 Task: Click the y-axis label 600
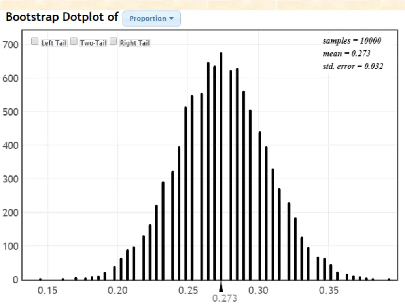(11, 79)
